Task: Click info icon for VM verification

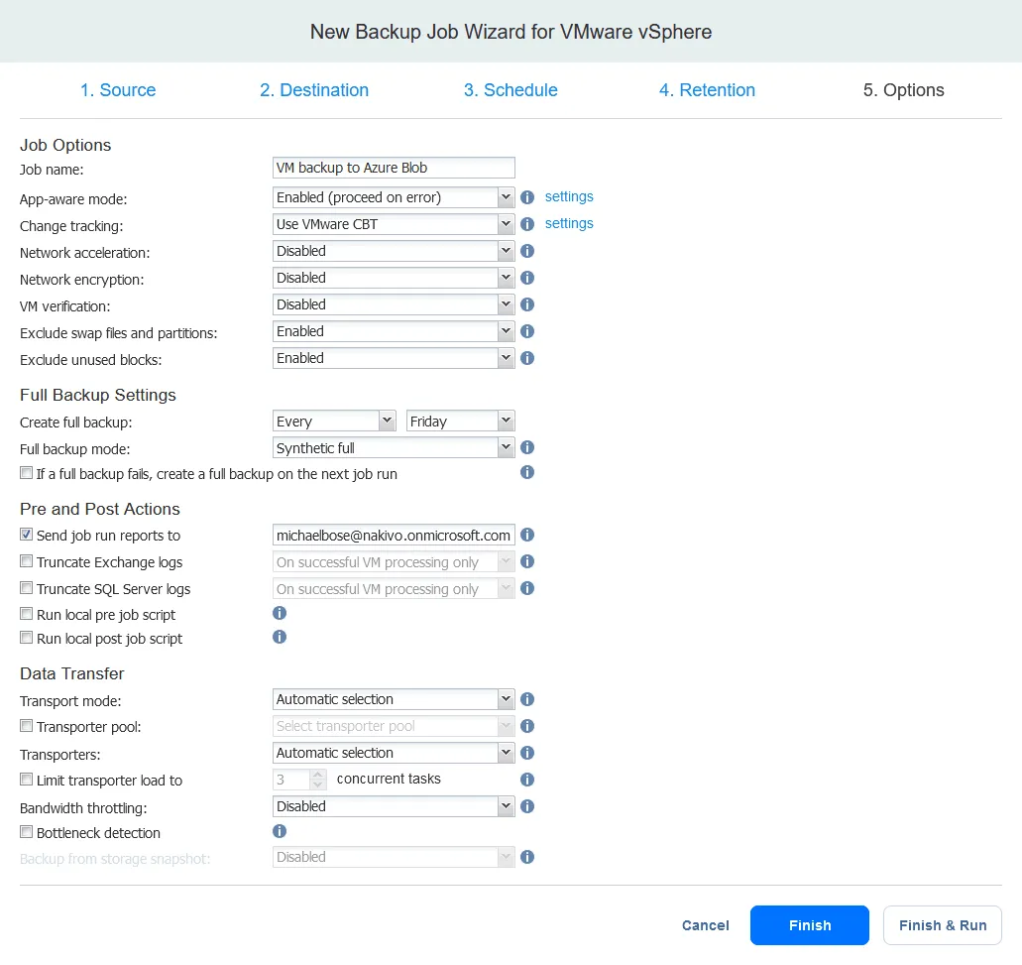Action: 527,304
